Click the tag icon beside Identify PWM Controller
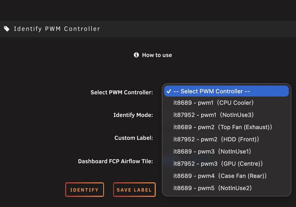This screenshot has height=207, width=296. tap(7, 29)
